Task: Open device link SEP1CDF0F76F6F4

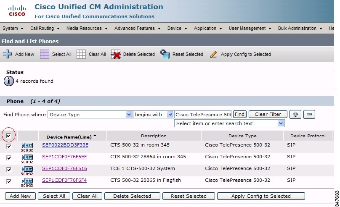Action: 64,180
